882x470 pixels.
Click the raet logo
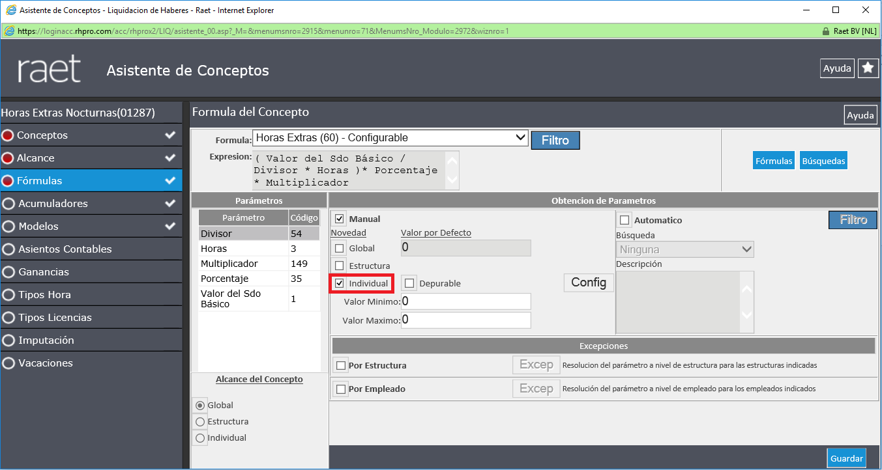[x=49, y=69]
